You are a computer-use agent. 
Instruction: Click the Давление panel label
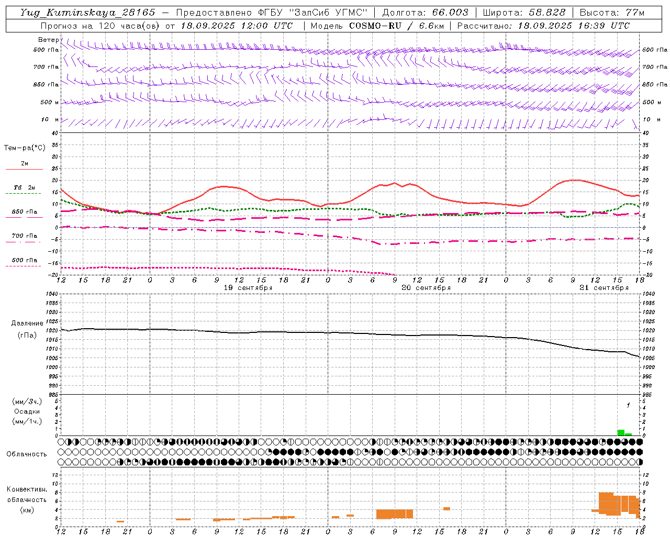point(26,323)
